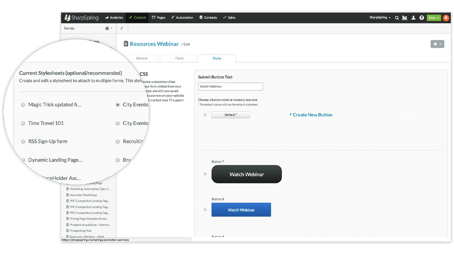The height and width of the screenshot is (255, 454).
Task: Click the Resources Webinar title link
Action: (x=154, y=44)
